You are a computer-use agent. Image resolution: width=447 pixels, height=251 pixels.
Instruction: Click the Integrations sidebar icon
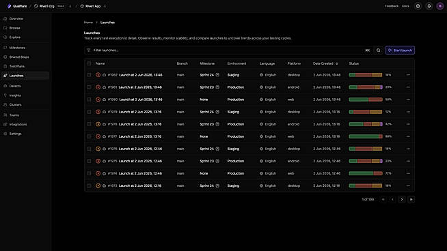(5, 124)
